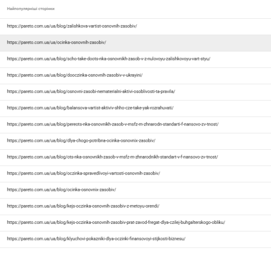
Task: Click the scho-take-doots-nka nulovoyu zalishkovoyu URL
Action: [x=109, y=59]
